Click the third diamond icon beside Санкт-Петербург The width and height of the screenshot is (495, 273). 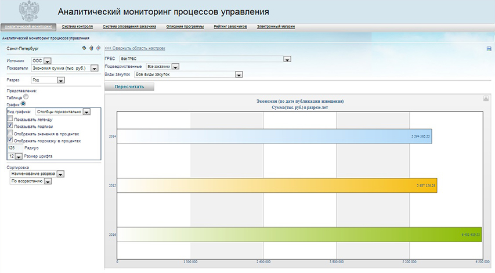[x=98, y=48]
